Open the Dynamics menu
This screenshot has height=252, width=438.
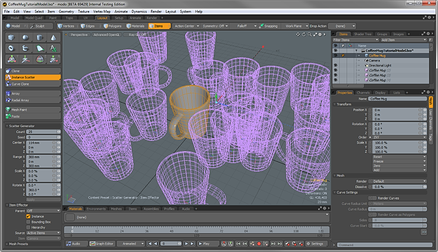[x=139, y=11]
